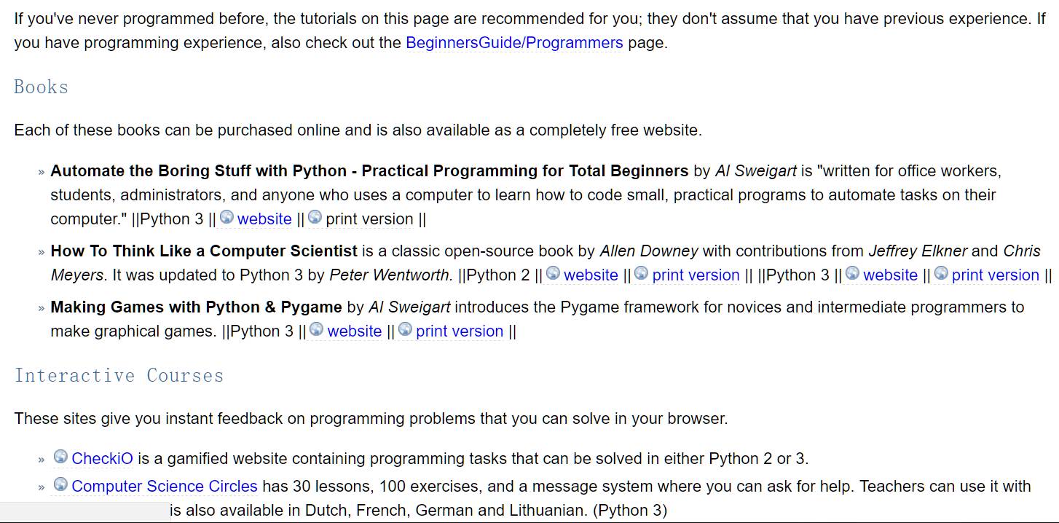
Task: Visit the CheckiO interactive course link
Action: coord(102,458)
